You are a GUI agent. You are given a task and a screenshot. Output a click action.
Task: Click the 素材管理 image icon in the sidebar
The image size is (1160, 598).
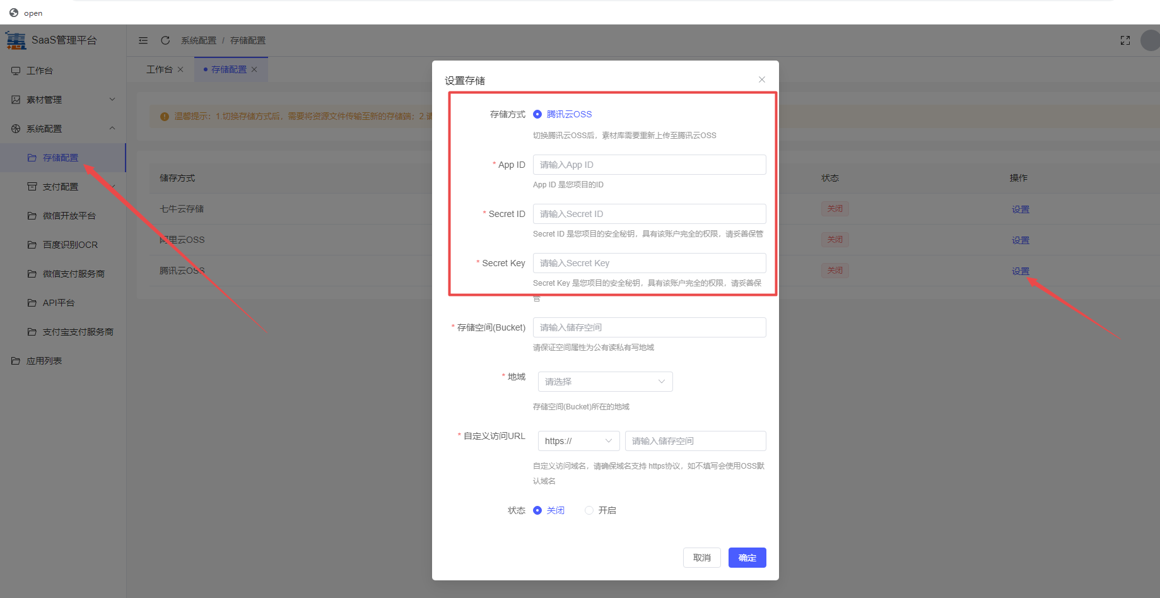coord(16,100)
